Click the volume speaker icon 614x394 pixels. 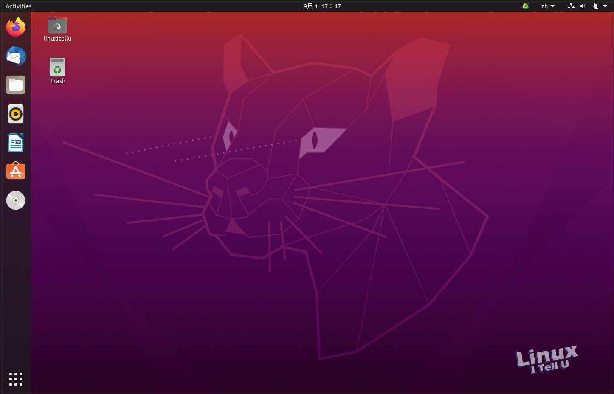[583, 6]
